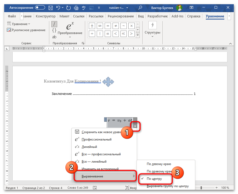
Task: Open the Преобразования dialog launcher
Action: coord(83,43)
